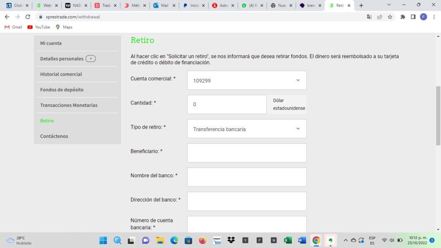441x248 pixels.
Task: Go to Transacciones Monetarias in sidebar
Action: (x=69, y=105)
